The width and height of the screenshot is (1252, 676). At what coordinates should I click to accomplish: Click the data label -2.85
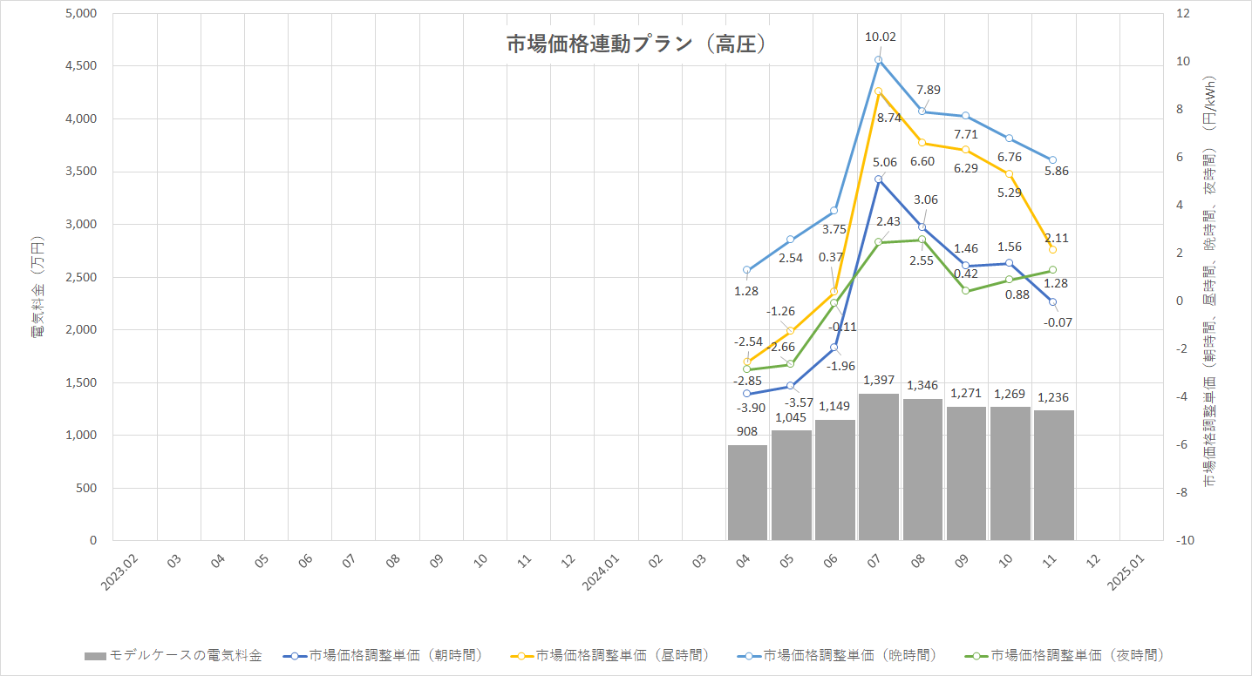747,381
